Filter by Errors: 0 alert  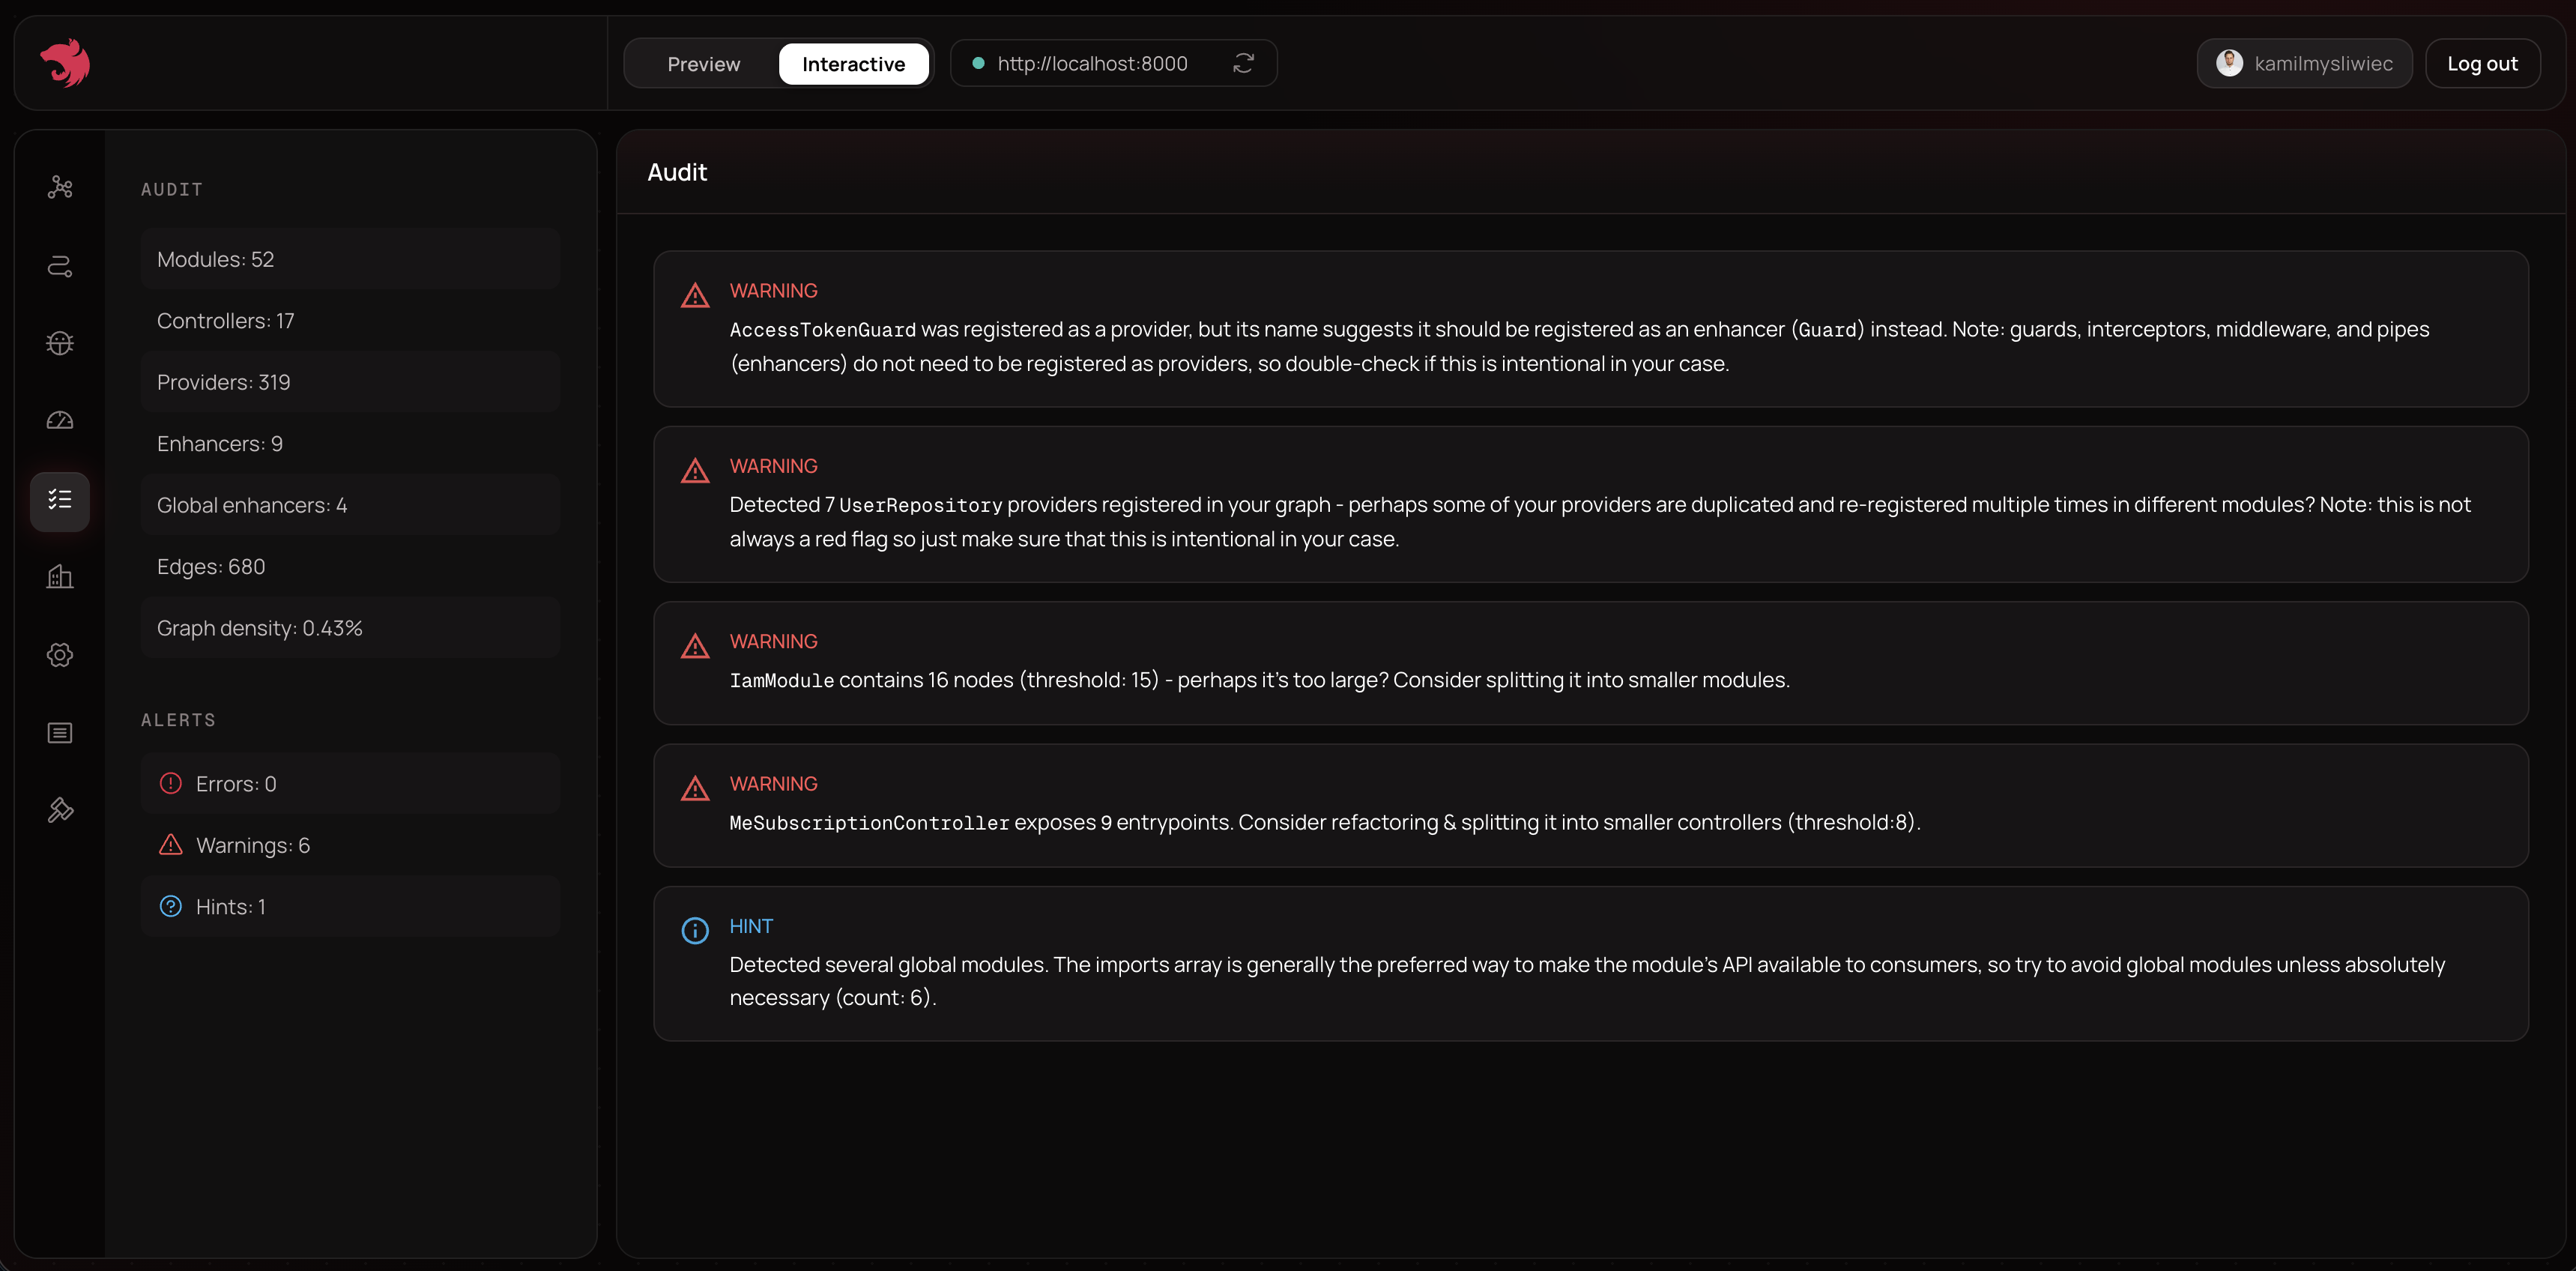350,784
